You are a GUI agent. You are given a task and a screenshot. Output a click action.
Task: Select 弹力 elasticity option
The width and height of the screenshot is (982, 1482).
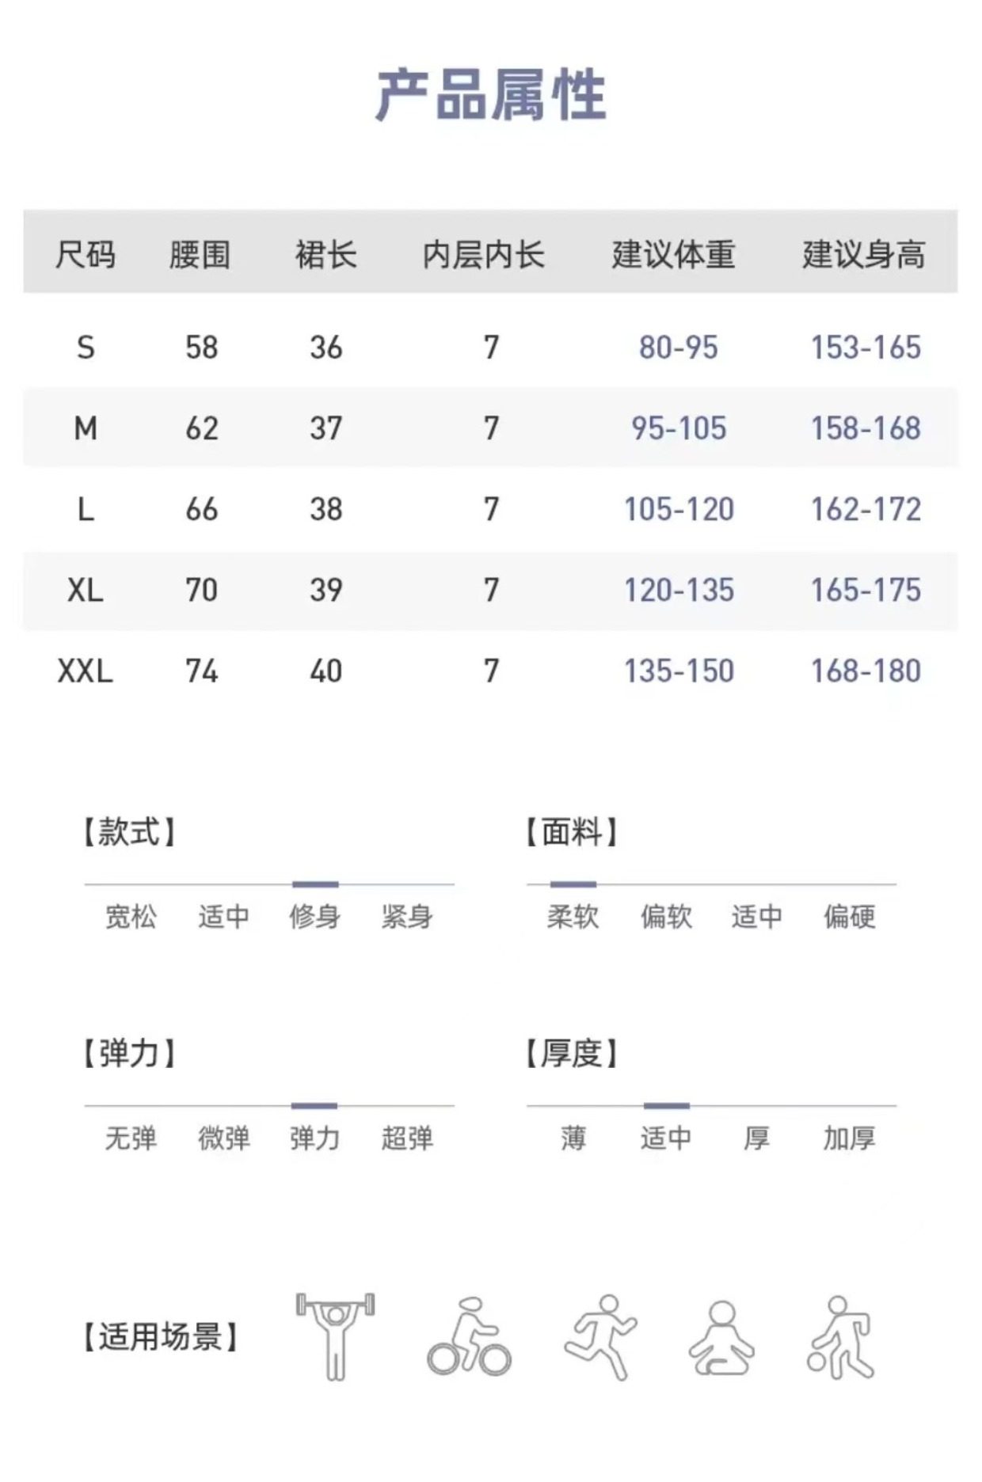[314, 1138]
